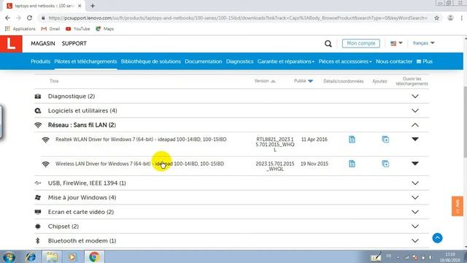
Task: Open the YouTube bookmark
Action: coord(78,29)
